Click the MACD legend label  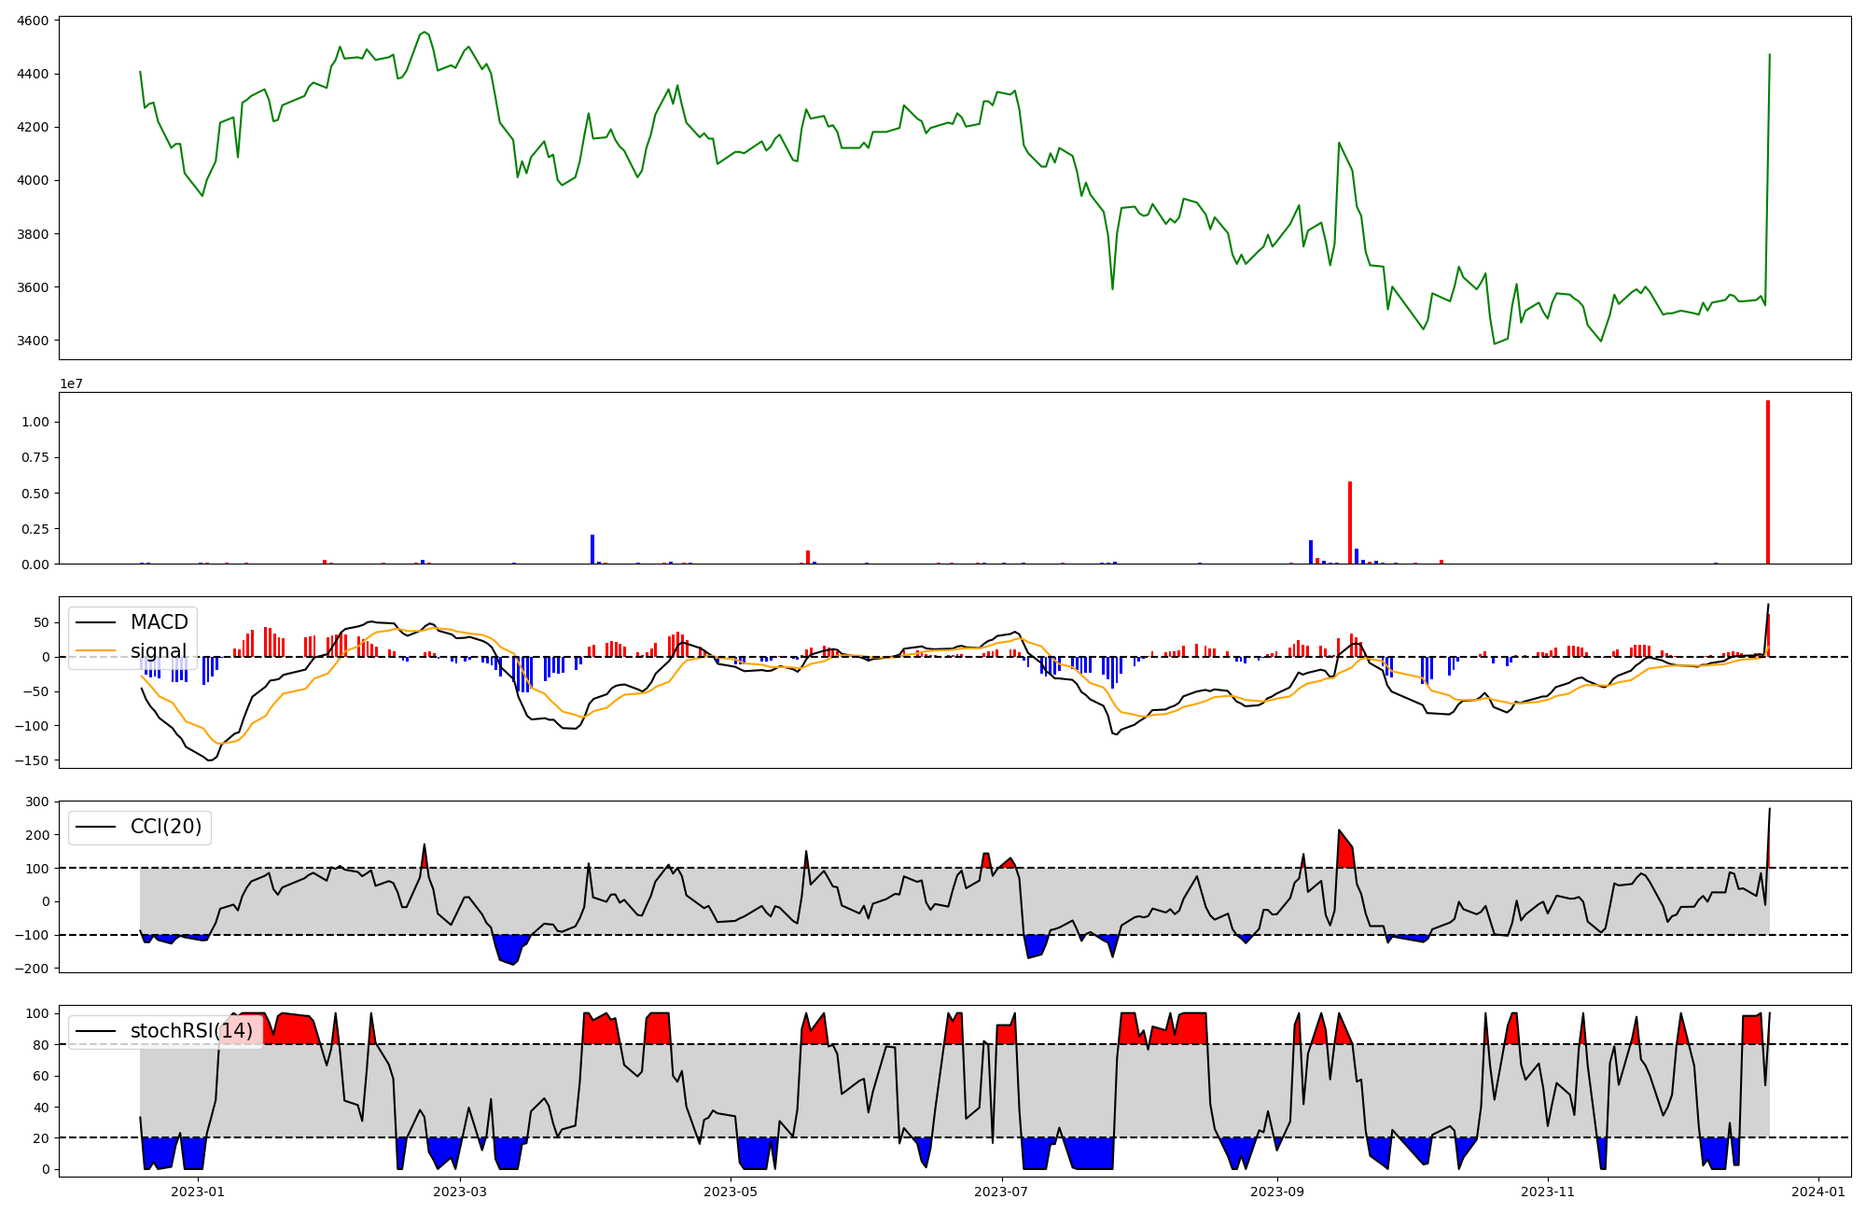[x=159, y=622]
